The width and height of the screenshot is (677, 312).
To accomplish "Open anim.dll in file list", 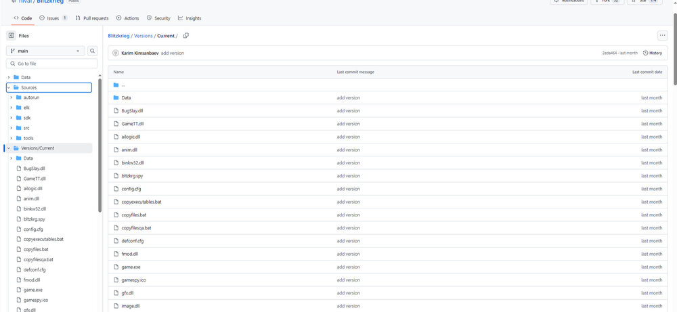I will tap(129, 150).
